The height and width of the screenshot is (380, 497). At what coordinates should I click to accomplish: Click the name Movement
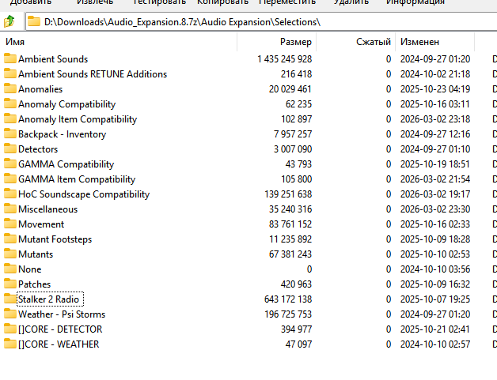point(41,224)
